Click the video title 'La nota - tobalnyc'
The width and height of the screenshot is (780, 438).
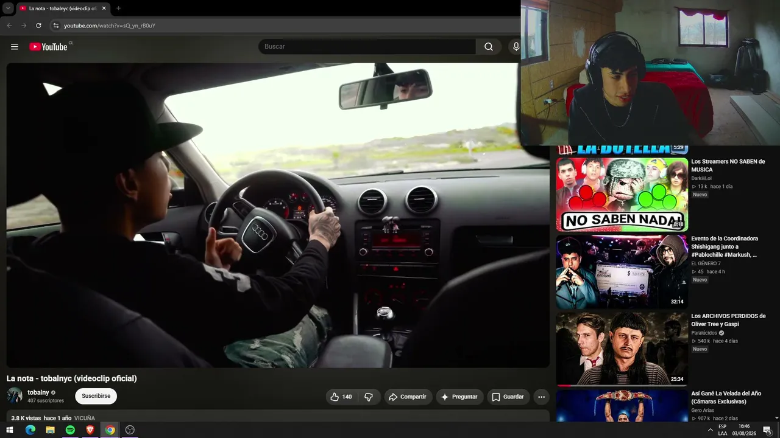(x=72, y=378)
